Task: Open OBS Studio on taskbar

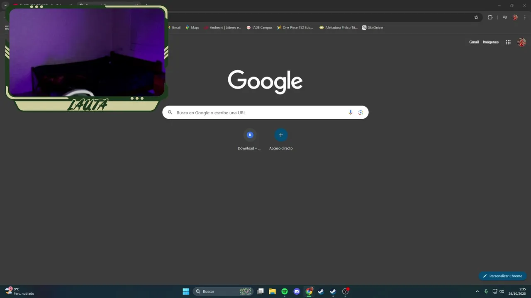Action: click(345, 291)
